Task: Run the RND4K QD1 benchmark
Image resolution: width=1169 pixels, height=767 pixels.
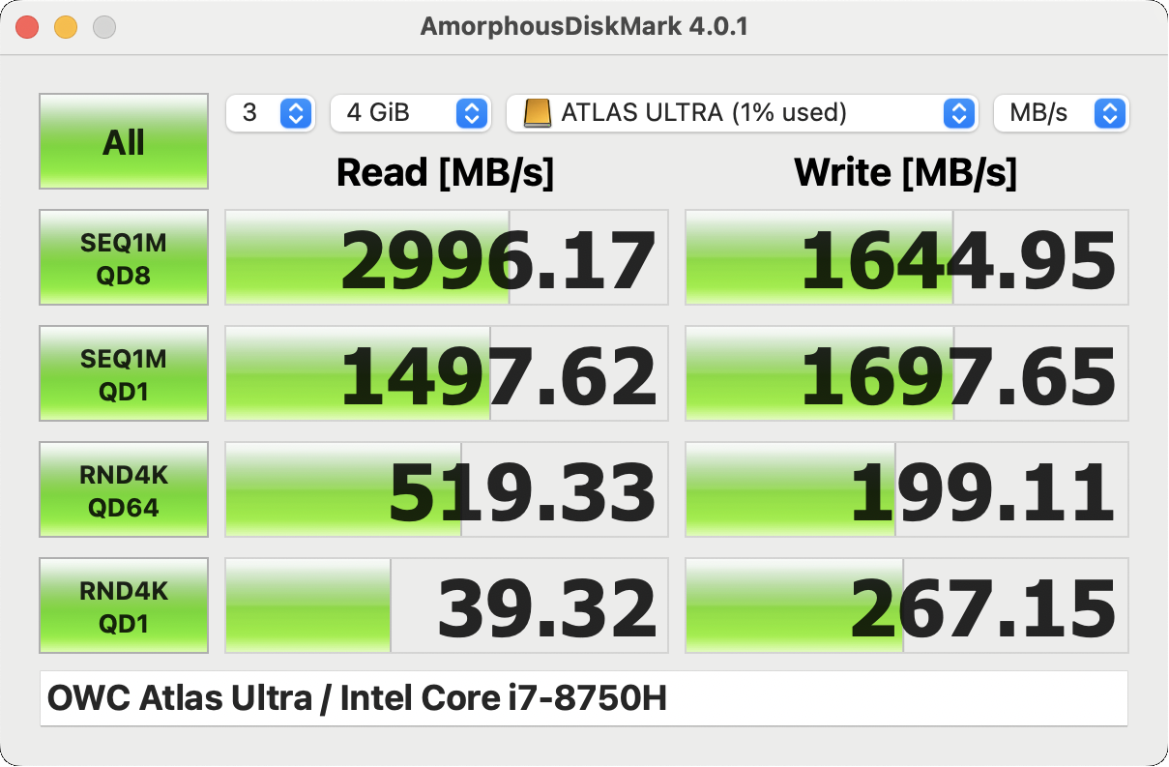Action: [124, 606]
